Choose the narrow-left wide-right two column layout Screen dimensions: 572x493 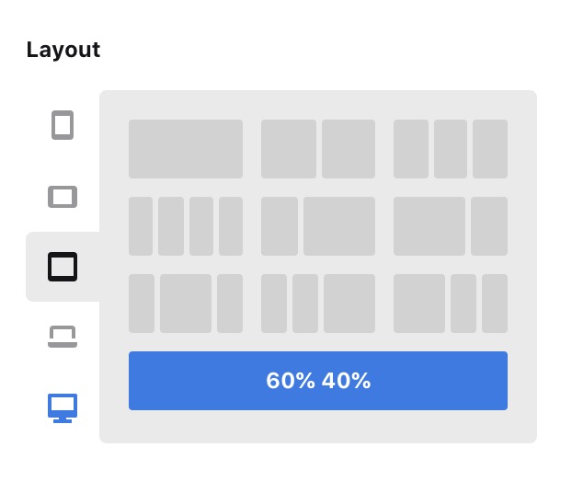318,226
